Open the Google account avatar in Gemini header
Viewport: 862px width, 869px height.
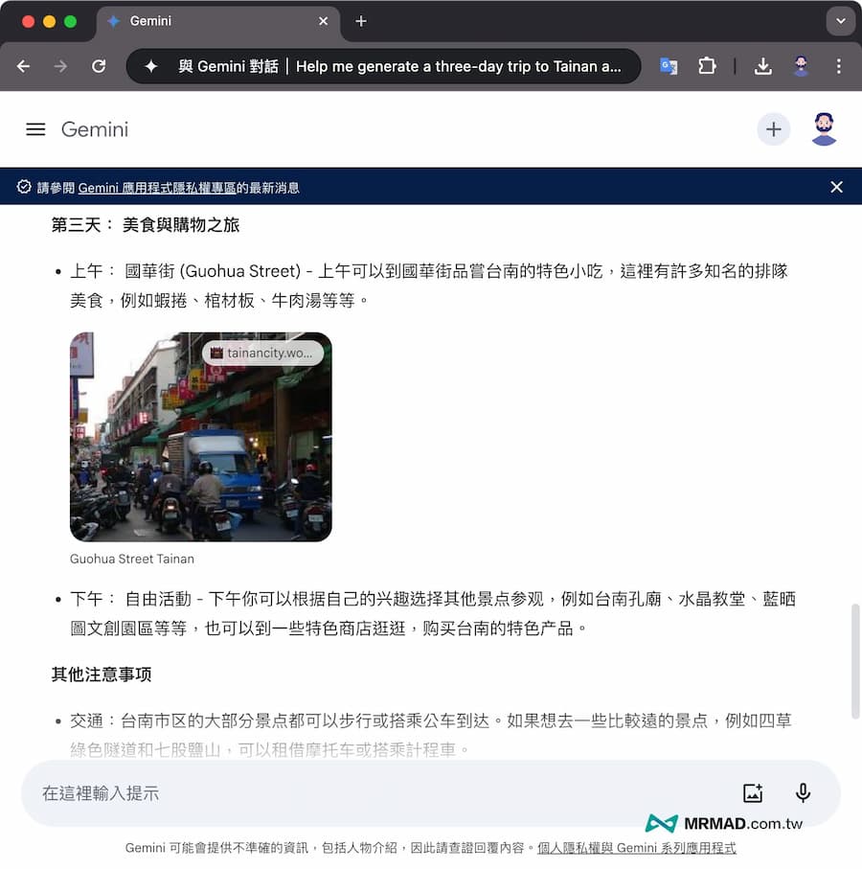click(x=824, y=129)
